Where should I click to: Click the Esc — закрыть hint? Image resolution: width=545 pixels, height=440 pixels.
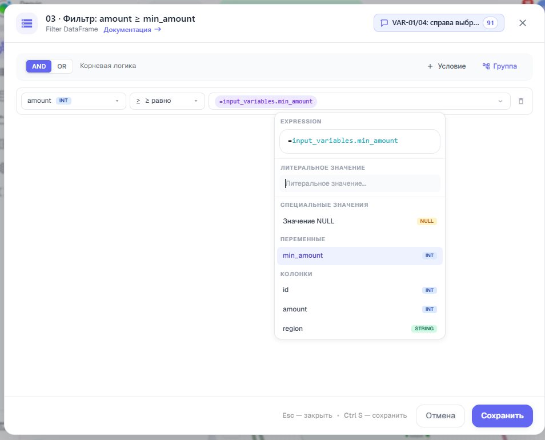tap(307, 415)
